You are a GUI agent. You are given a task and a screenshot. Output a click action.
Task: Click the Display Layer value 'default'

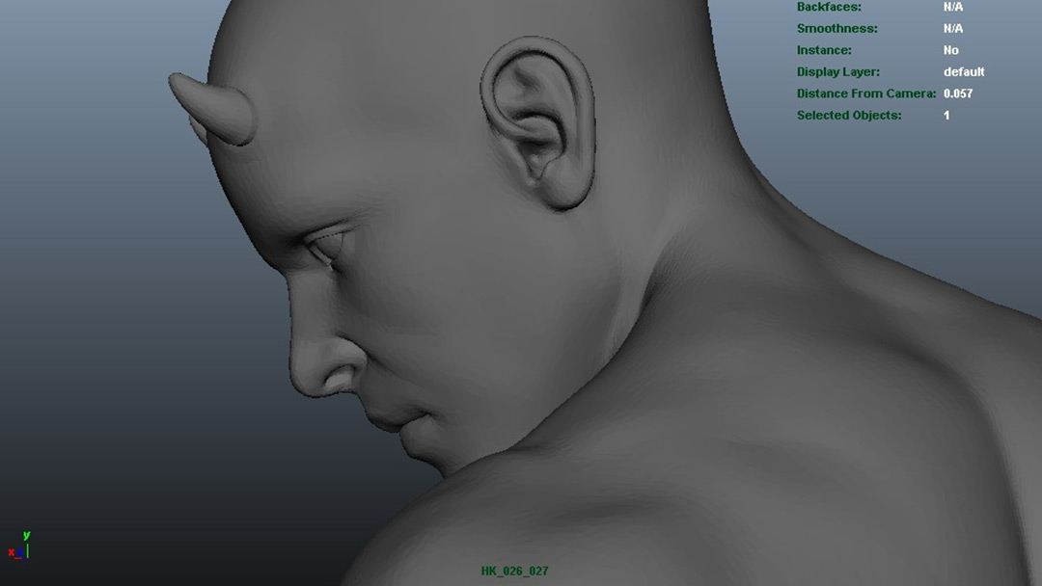(963, 72)
